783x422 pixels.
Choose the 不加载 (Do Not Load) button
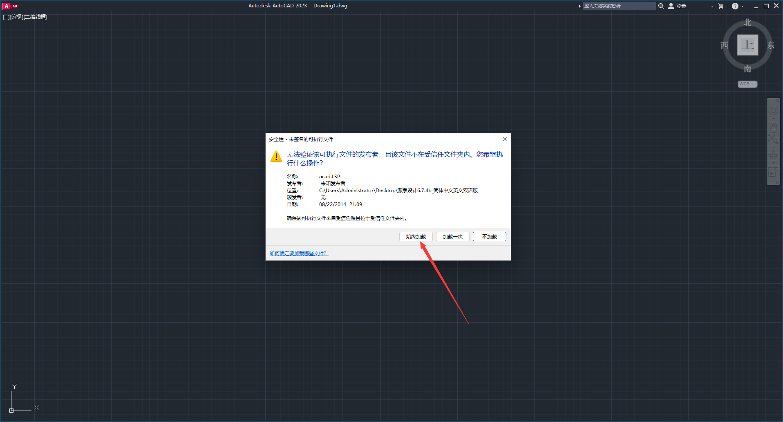[x=489, y=237]
